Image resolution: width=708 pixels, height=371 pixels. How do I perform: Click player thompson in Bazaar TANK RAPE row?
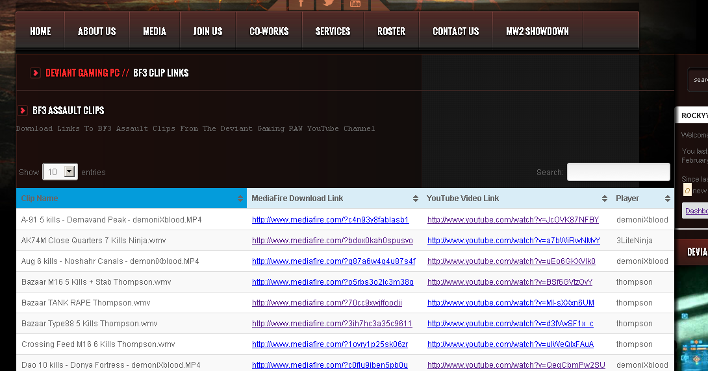click(635, 302)
